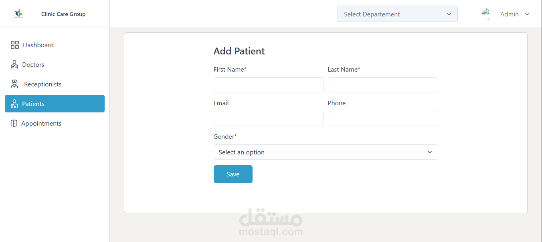This screenshot has width=542, height=242.
Task: Open the Gender select dropdown
Action: [x=326, y=152]
